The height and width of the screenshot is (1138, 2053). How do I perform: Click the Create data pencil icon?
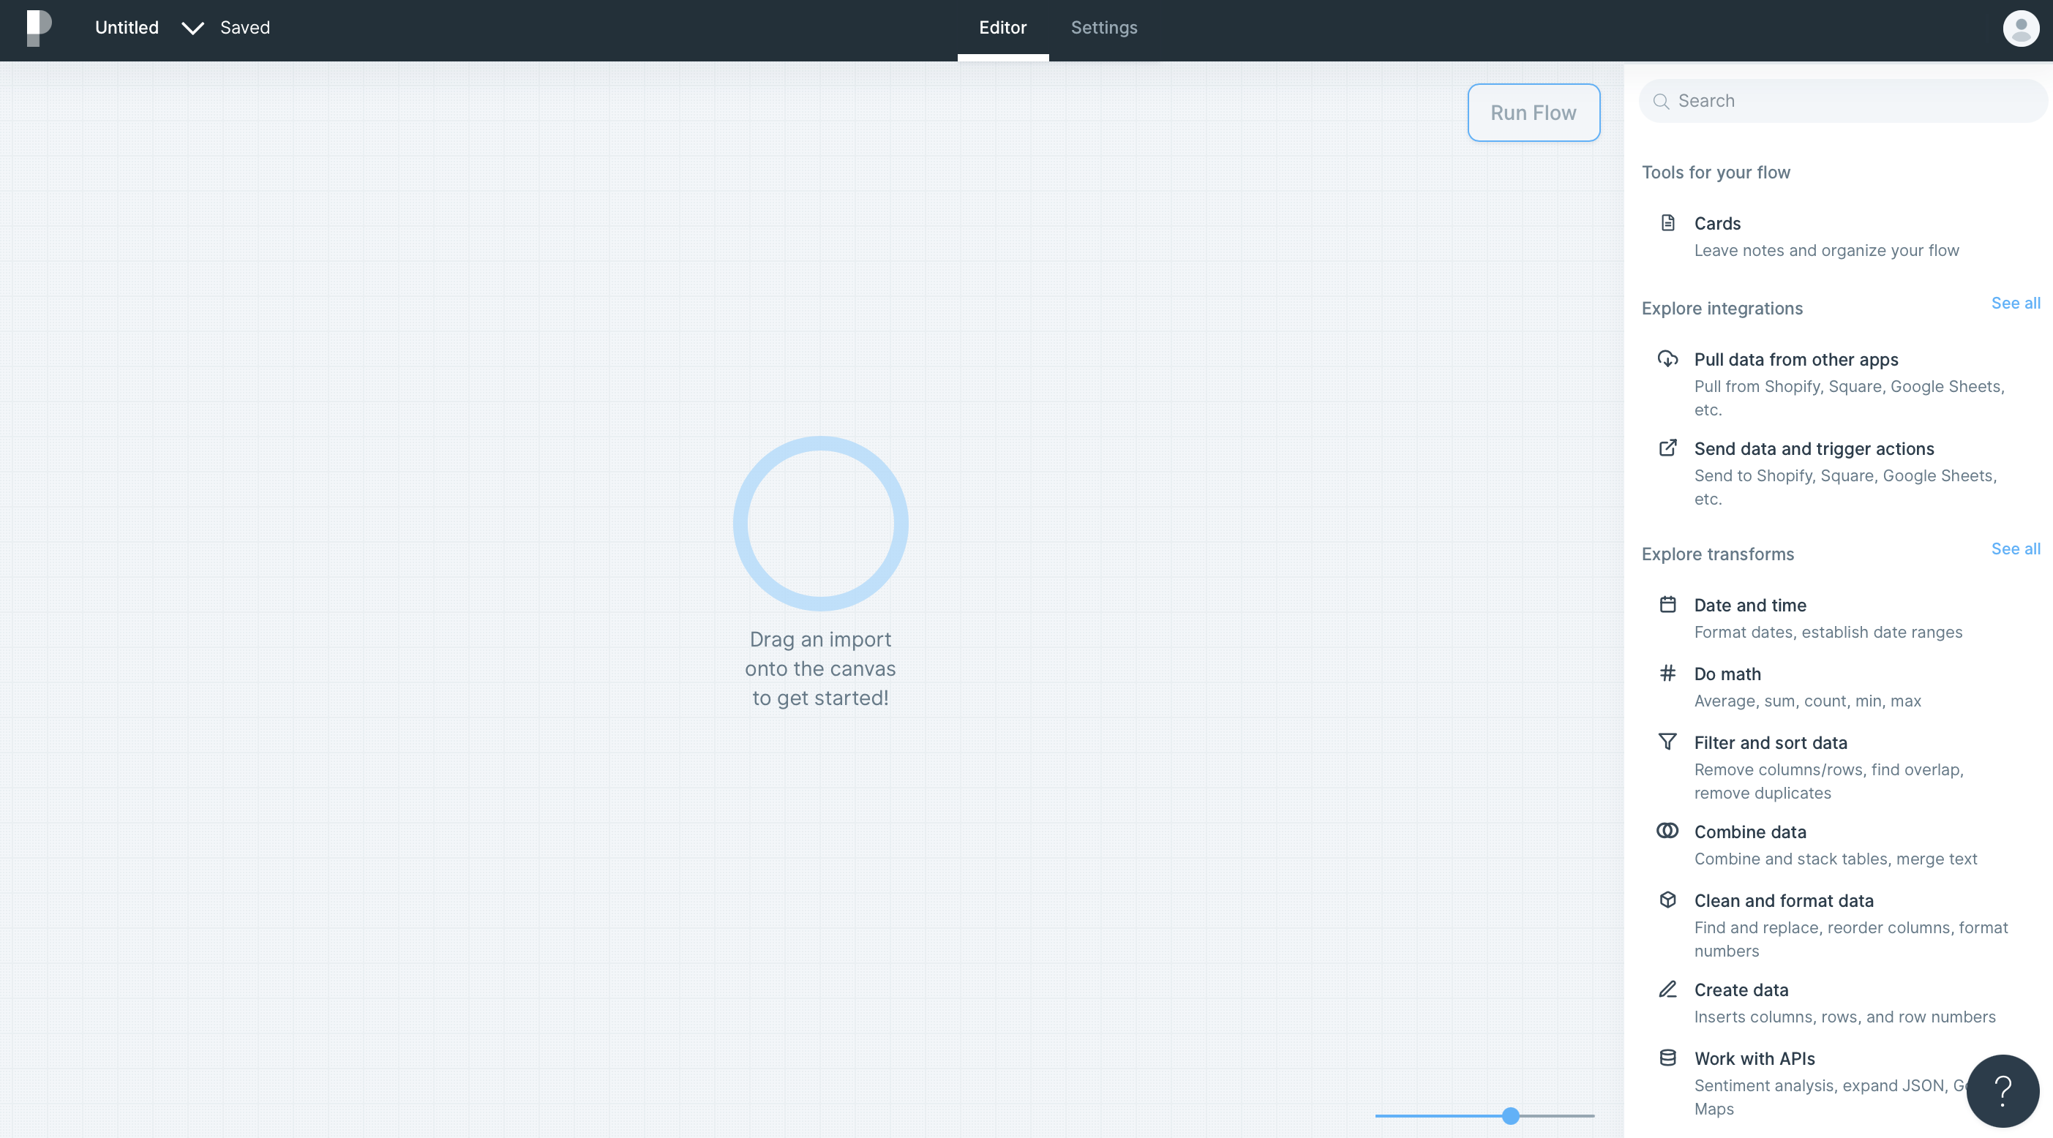1667,989
